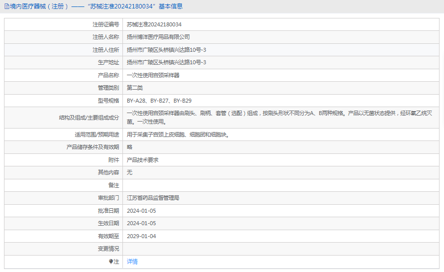Click the 注册人住所 label
444x272 pixels.
click(106, 50)
